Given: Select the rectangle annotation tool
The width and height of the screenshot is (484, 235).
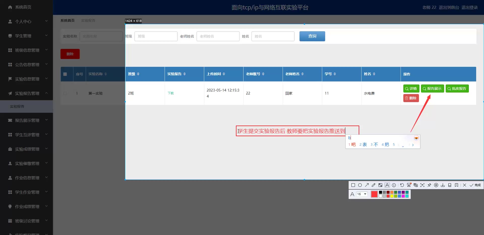Looking at the screenshot, I should coord(353,185).
